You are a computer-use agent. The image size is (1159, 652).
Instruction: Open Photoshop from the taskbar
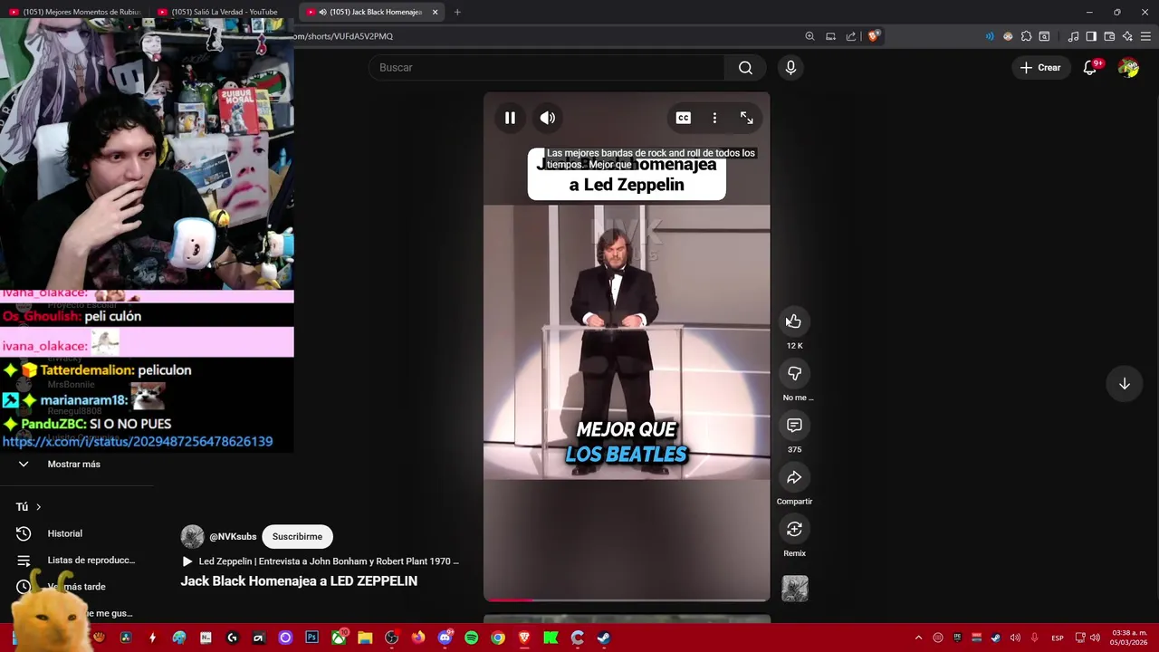point(311,638)
